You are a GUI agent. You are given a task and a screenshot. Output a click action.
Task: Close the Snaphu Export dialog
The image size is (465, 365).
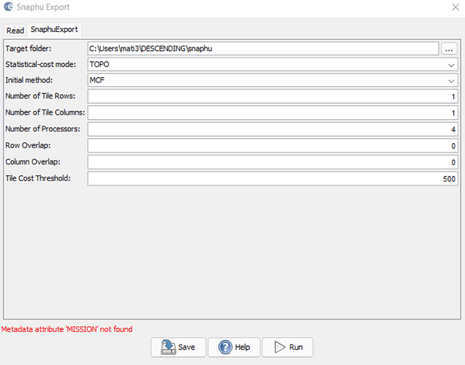[x=456, y=7]
